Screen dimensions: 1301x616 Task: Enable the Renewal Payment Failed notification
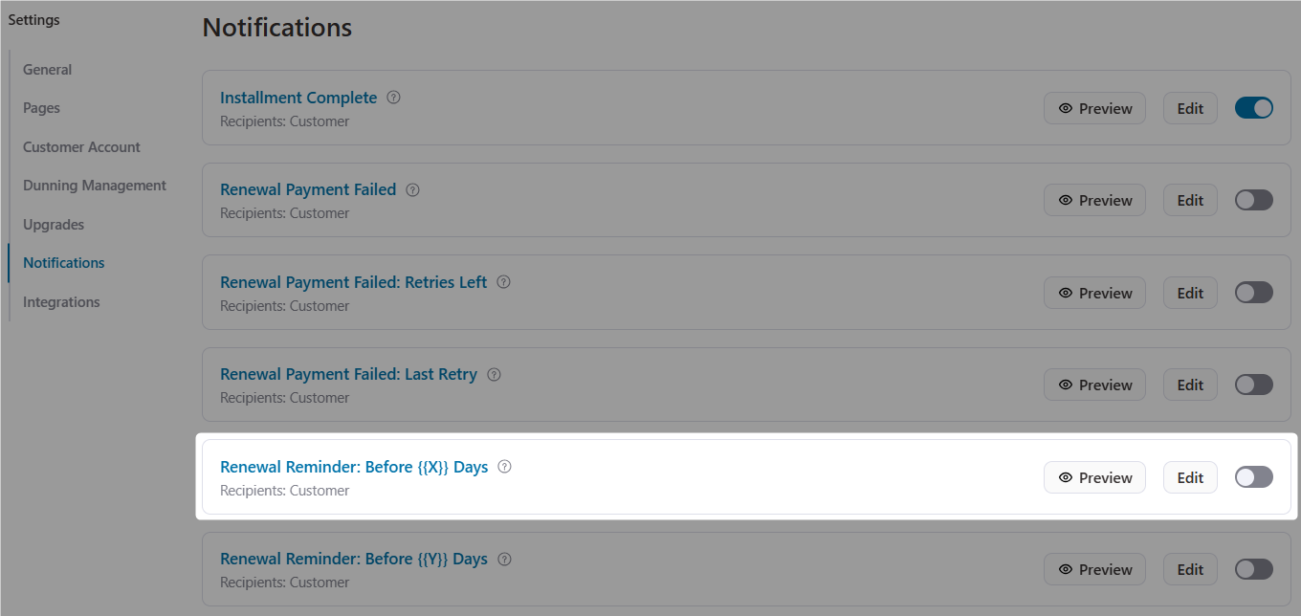(1253, 200)
